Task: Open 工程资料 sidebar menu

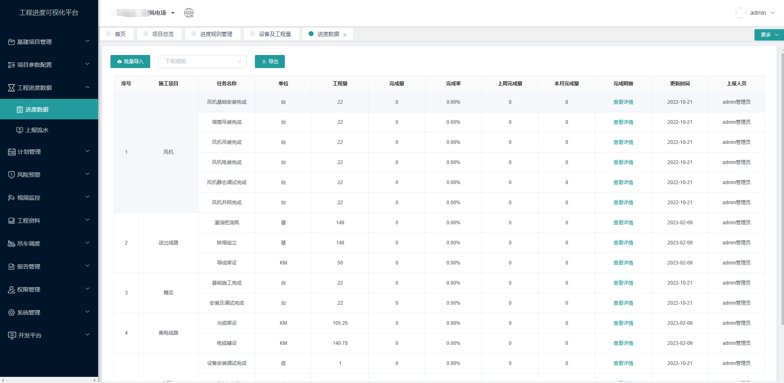Action: pyautogui.click(x=49, y=221)
